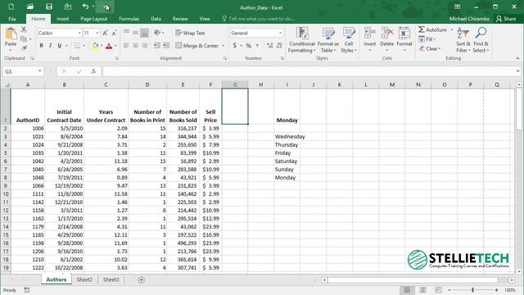Toggle Italic formatting
Viewport: 524px width, 295px height.
coord(50,46)
